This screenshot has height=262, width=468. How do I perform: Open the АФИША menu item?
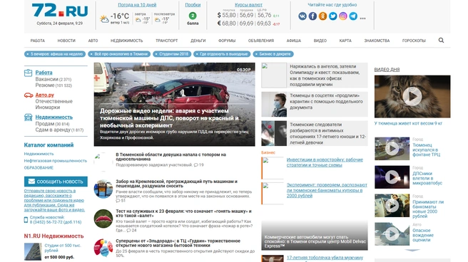point(294,41)
